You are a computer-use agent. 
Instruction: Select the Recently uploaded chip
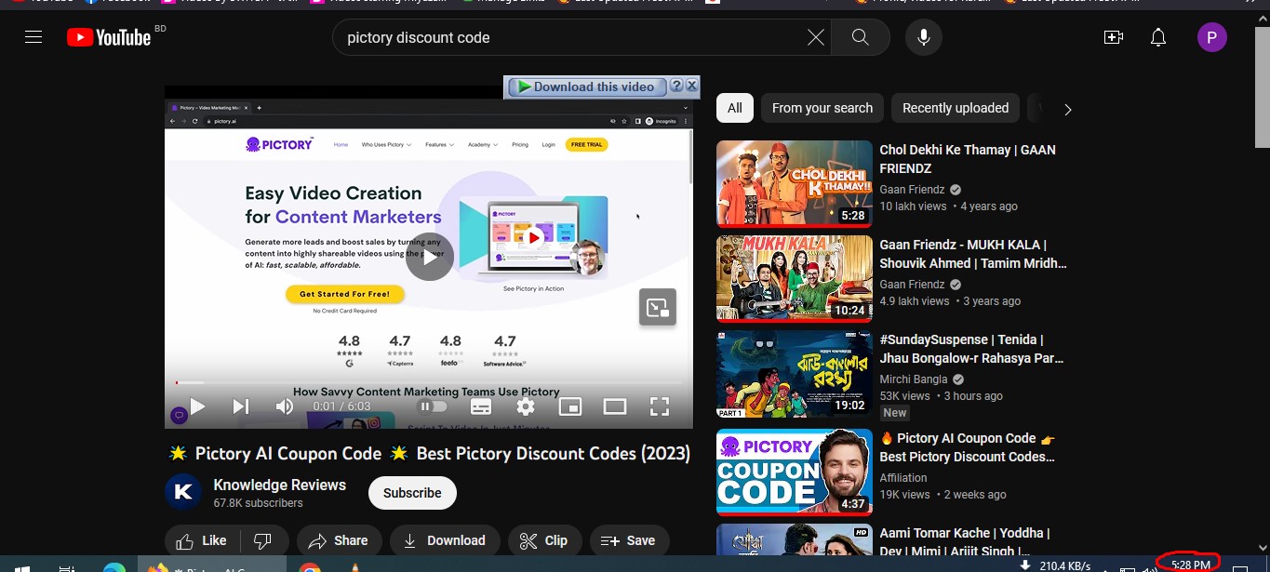coord(956,108)
